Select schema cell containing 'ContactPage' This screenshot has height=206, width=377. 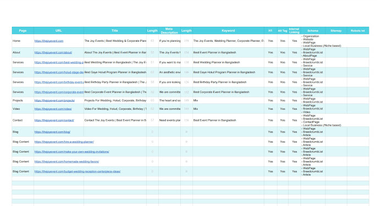click(x=313, y=120)
